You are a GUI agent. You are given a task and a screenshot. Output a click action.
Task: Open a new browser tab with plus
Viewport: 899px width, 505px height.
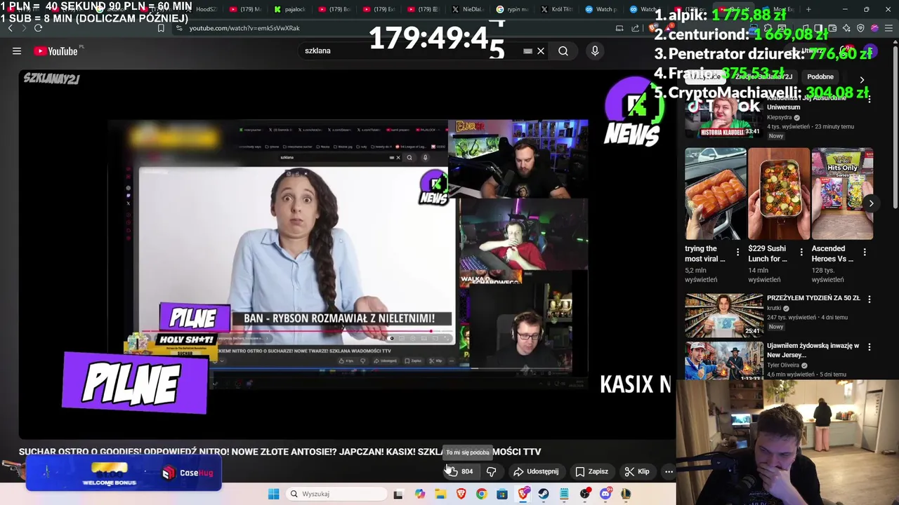tap(808, 9)
